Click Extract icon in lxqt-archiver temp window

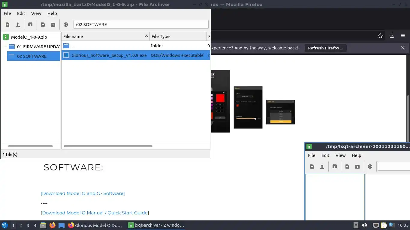point(335,167)
